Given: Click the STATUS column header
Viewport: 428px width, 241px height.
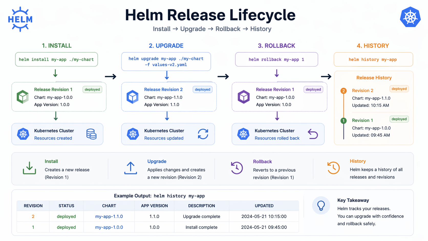Looking at the screenshot, I should [66, 206].
